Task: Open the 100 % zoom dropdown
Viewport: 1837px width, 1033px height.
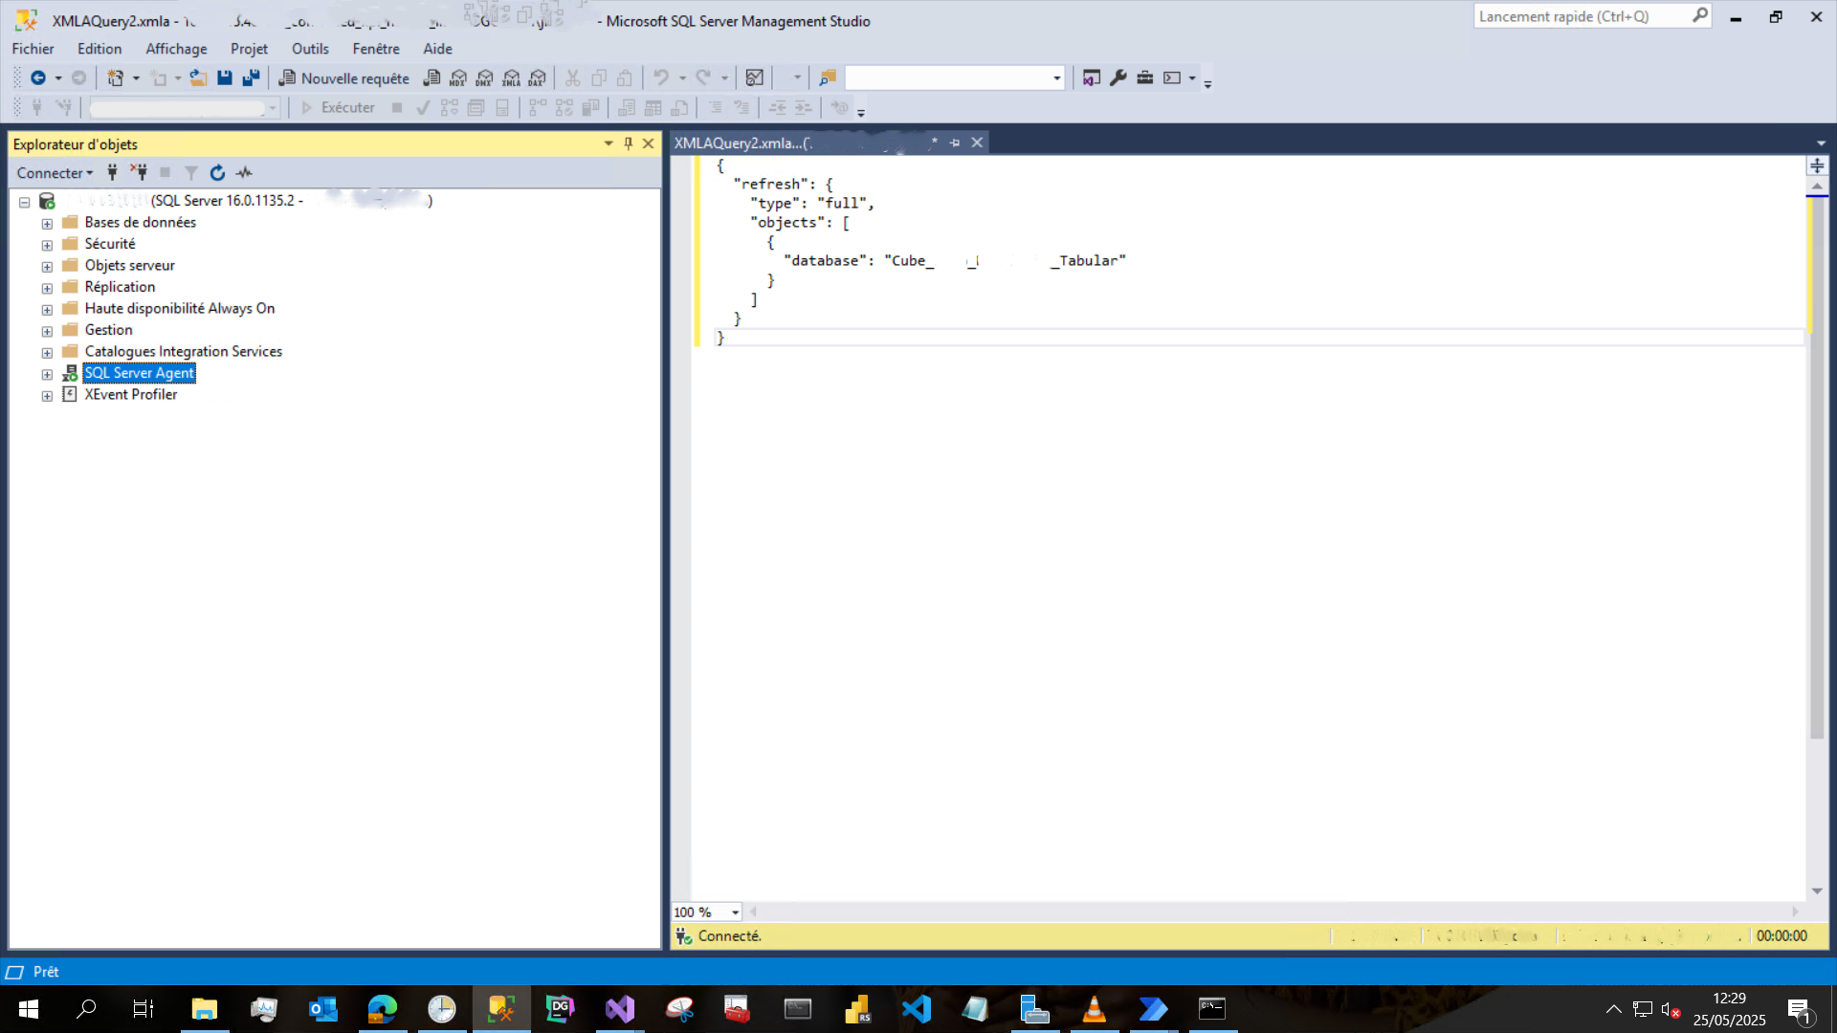Action: pos(735,912)
